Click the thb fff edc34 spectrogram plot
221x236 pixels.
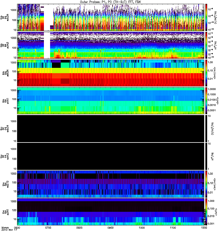[x=111, y=17]
